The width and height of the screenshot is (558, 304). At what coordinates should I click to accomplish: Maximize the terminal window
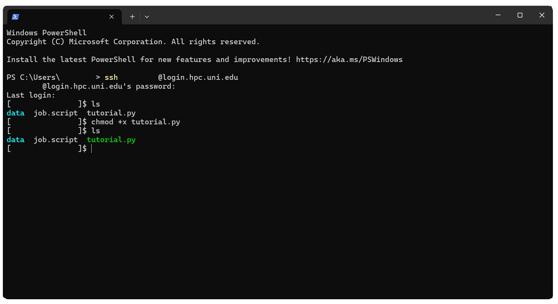pos(520,15)
